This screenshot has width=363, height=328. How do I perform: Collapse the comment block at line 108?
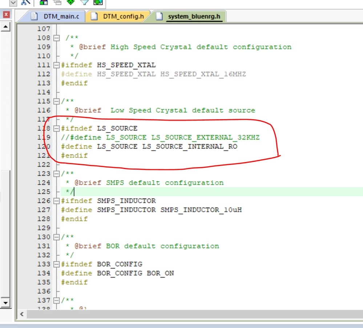pos(56,38)
